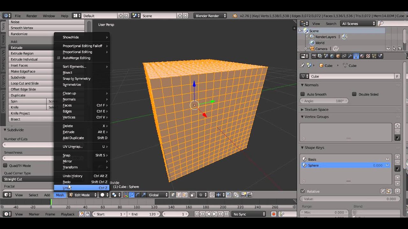Click the Extrude Region tool button

(31, 53)
